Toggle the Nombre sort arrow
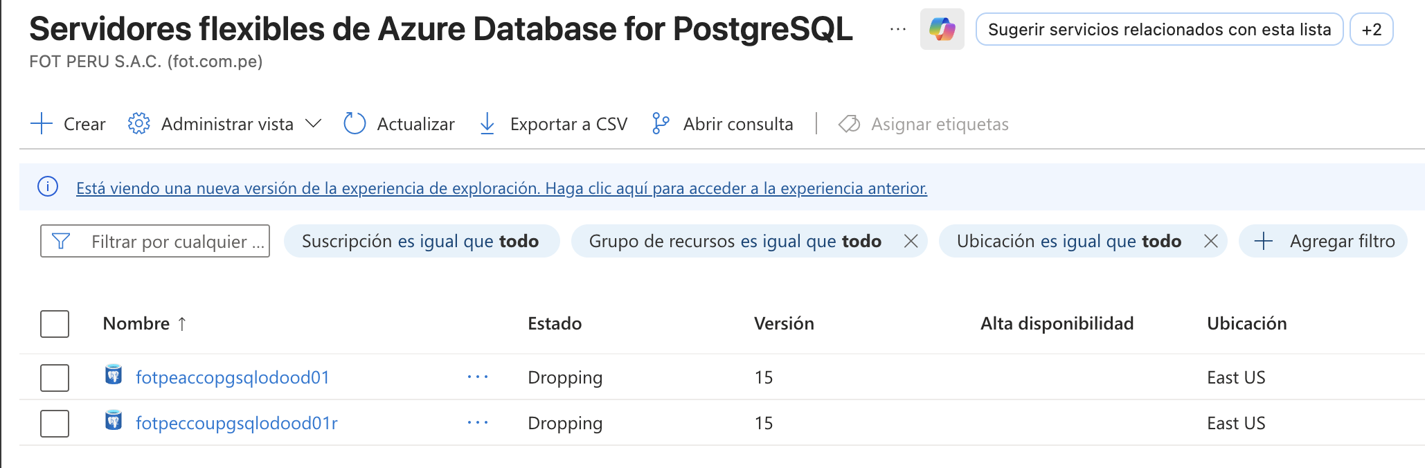1425x468 pixels. tap(182, 323)
